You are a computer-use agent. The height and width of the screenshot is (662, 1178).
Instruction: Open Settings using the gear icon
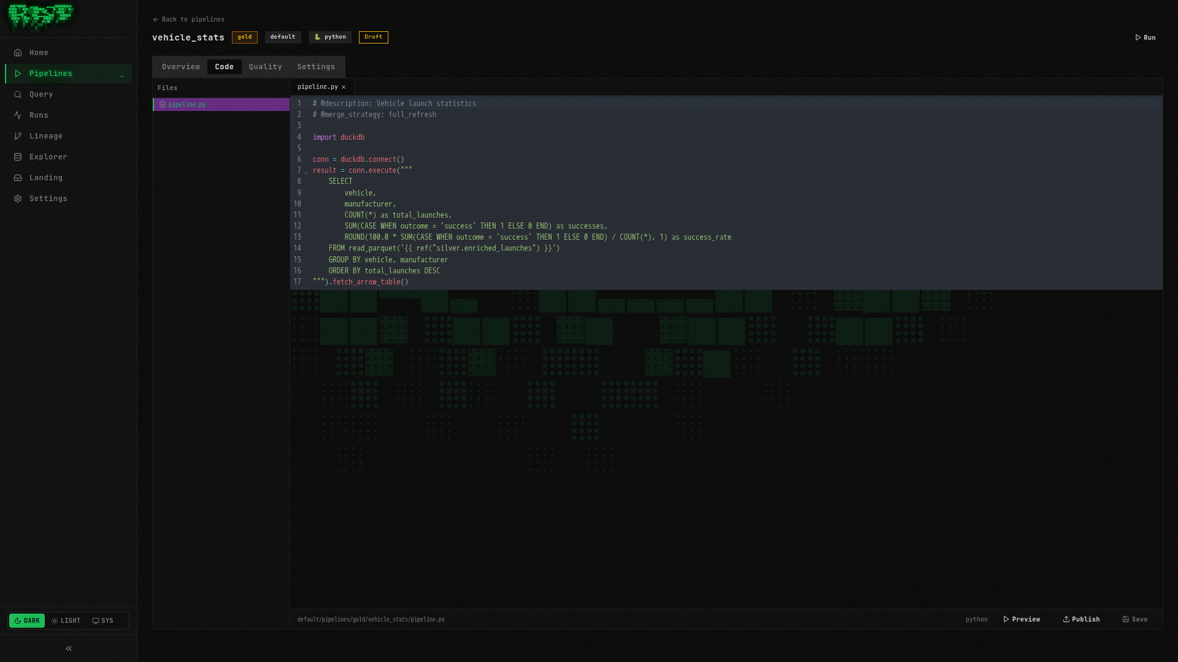[x=48, y=198]
